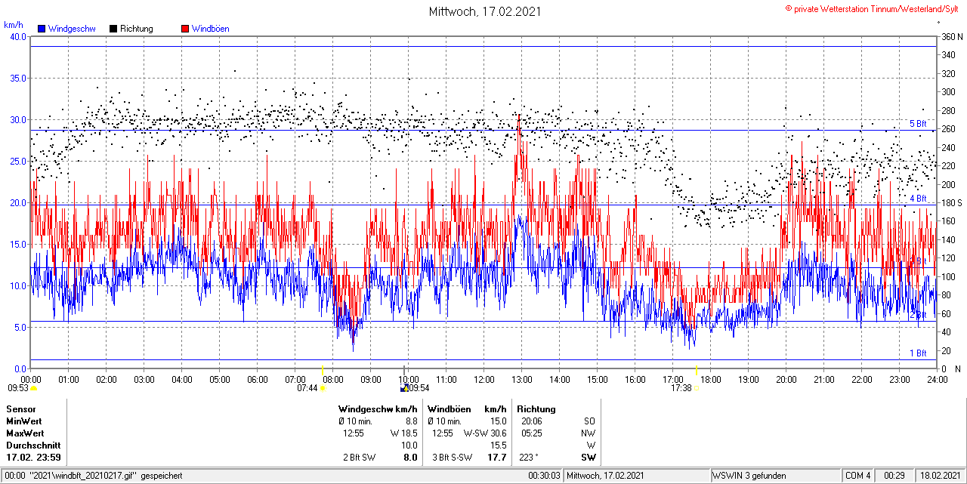The height and width of the screenshot is (484, 967).
Task: Click the minimum wind speed value '8.8'
Action: point(411,421)
